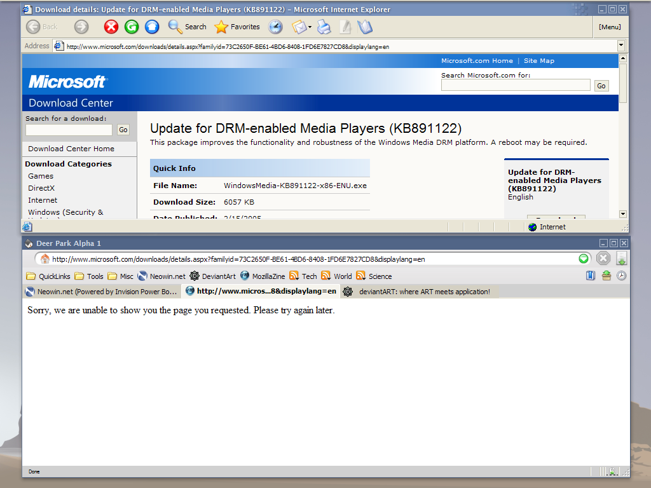Click the gray Stop button in Deer Park

[x=603, y=259]
